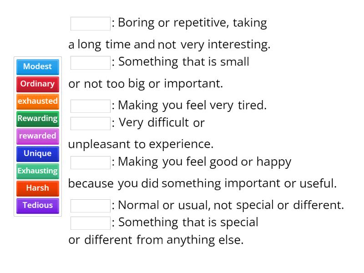Select the blue Modest word tile

click(x=38, y=66)
